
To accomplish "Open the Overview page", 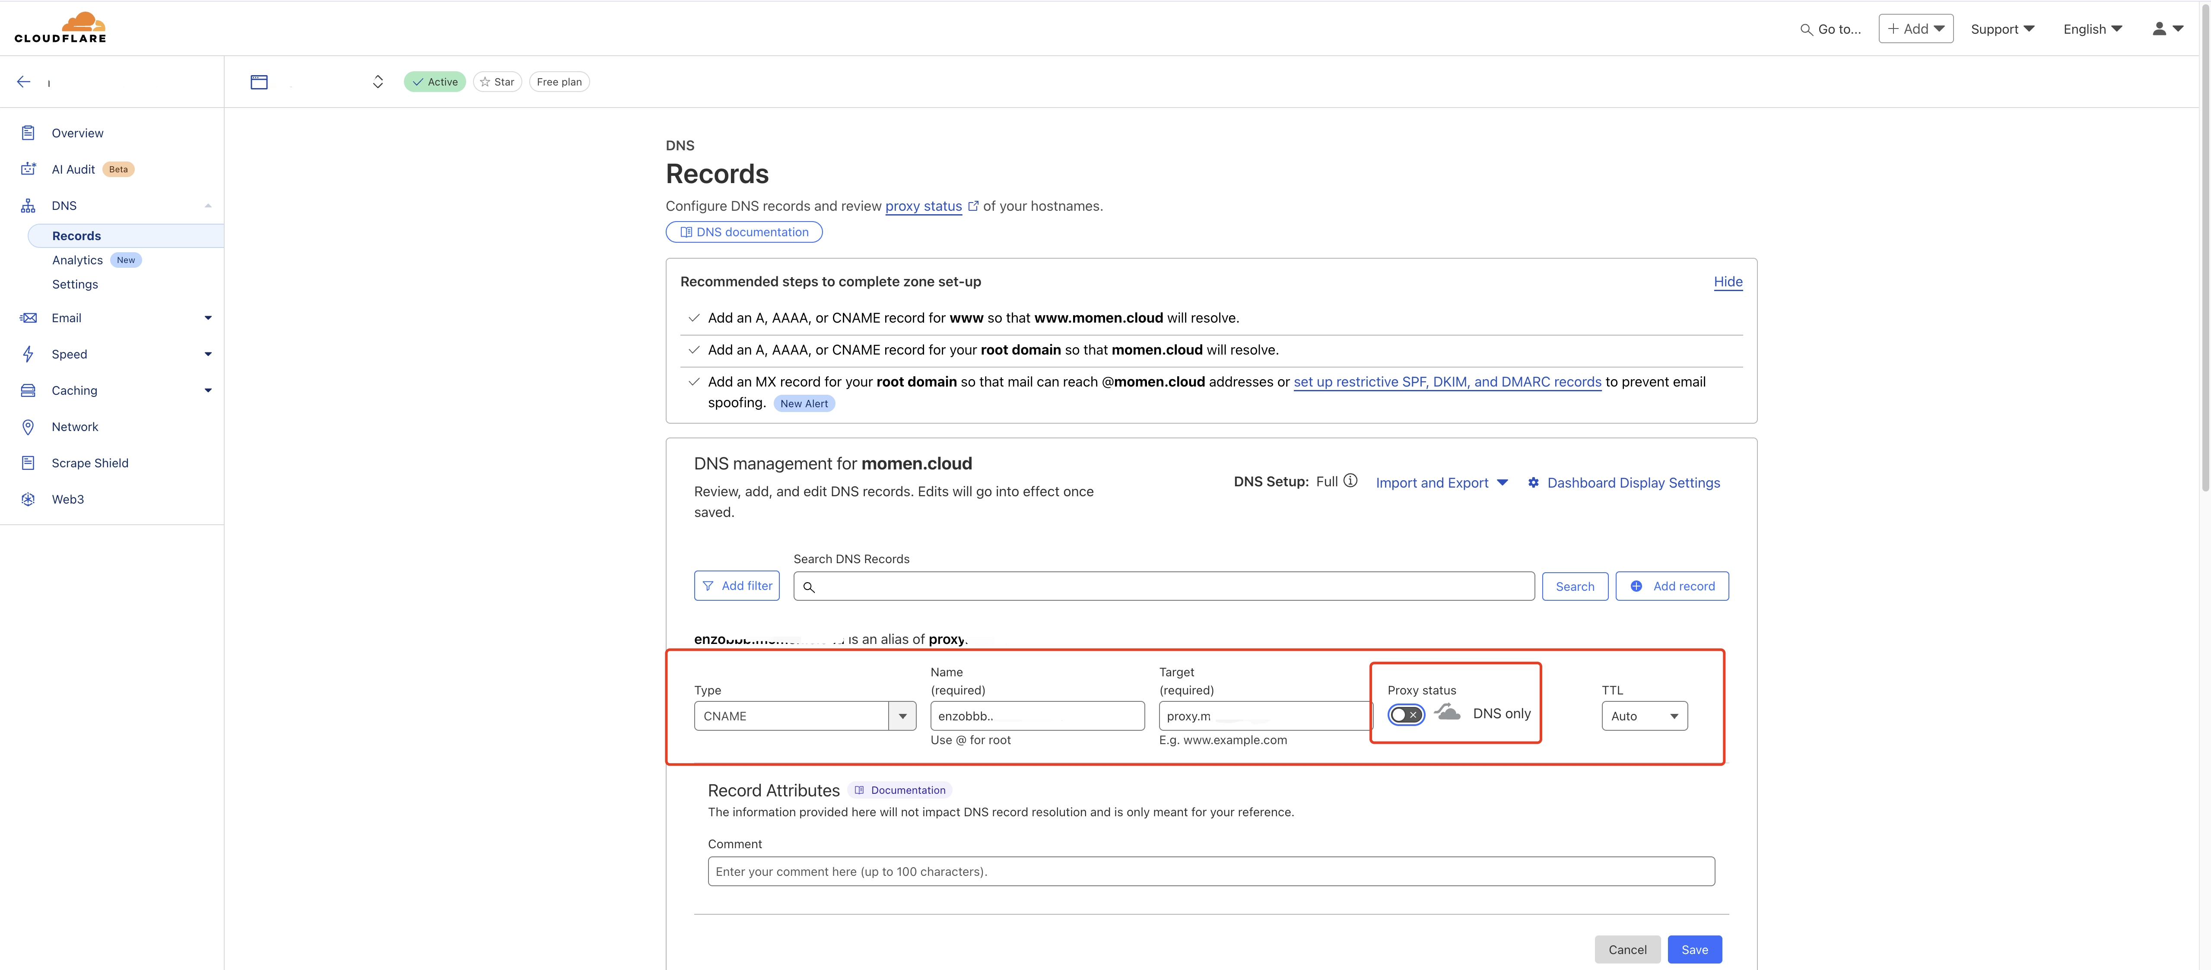I will (x=77, y=133).
